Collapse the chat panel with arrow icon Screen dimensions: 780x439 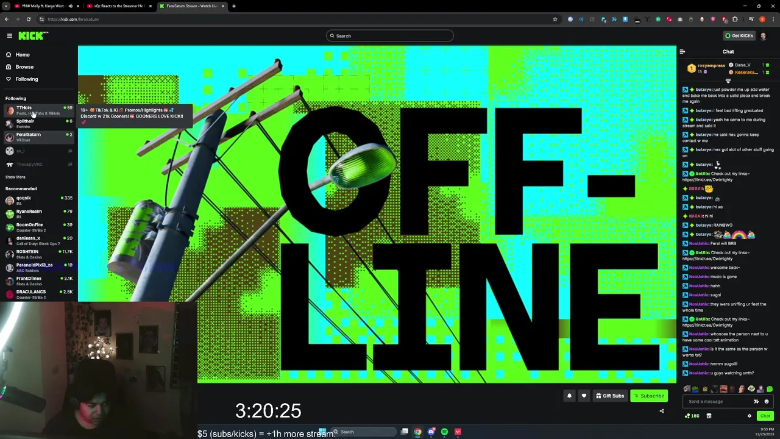682,52
